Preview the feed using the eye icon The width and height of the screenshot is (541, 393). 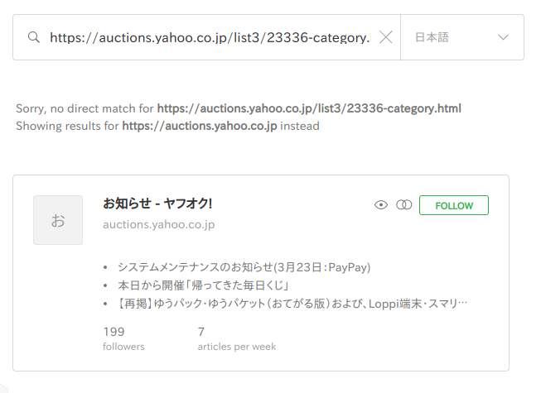[381, 205]
